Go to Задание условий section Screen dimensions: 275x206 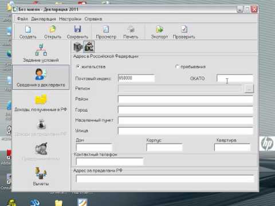(x=41, y=53)
